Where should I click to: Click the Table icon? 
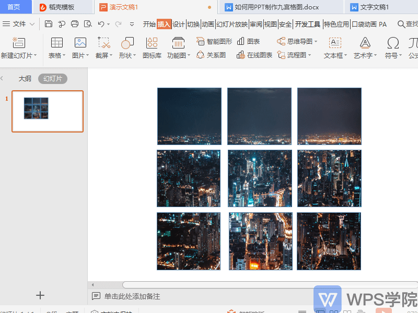[57, 43]
